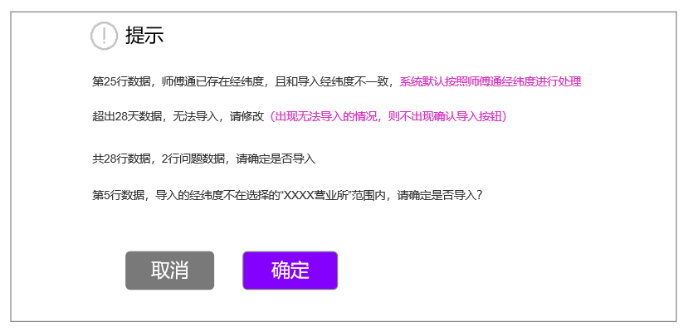Viewport: 693px width, 332px height.
Task: Click the 第5行数据 range warning text
Action: [x=286, y=195]
